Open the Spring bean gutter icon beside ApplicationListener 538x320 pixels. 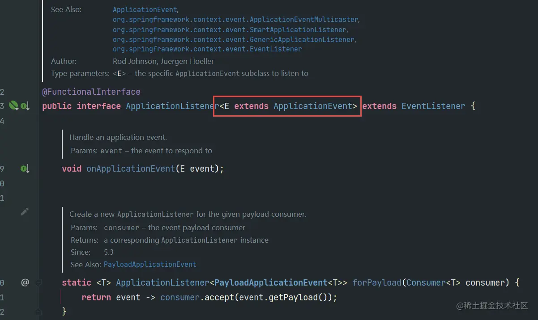tap(14, 106)
